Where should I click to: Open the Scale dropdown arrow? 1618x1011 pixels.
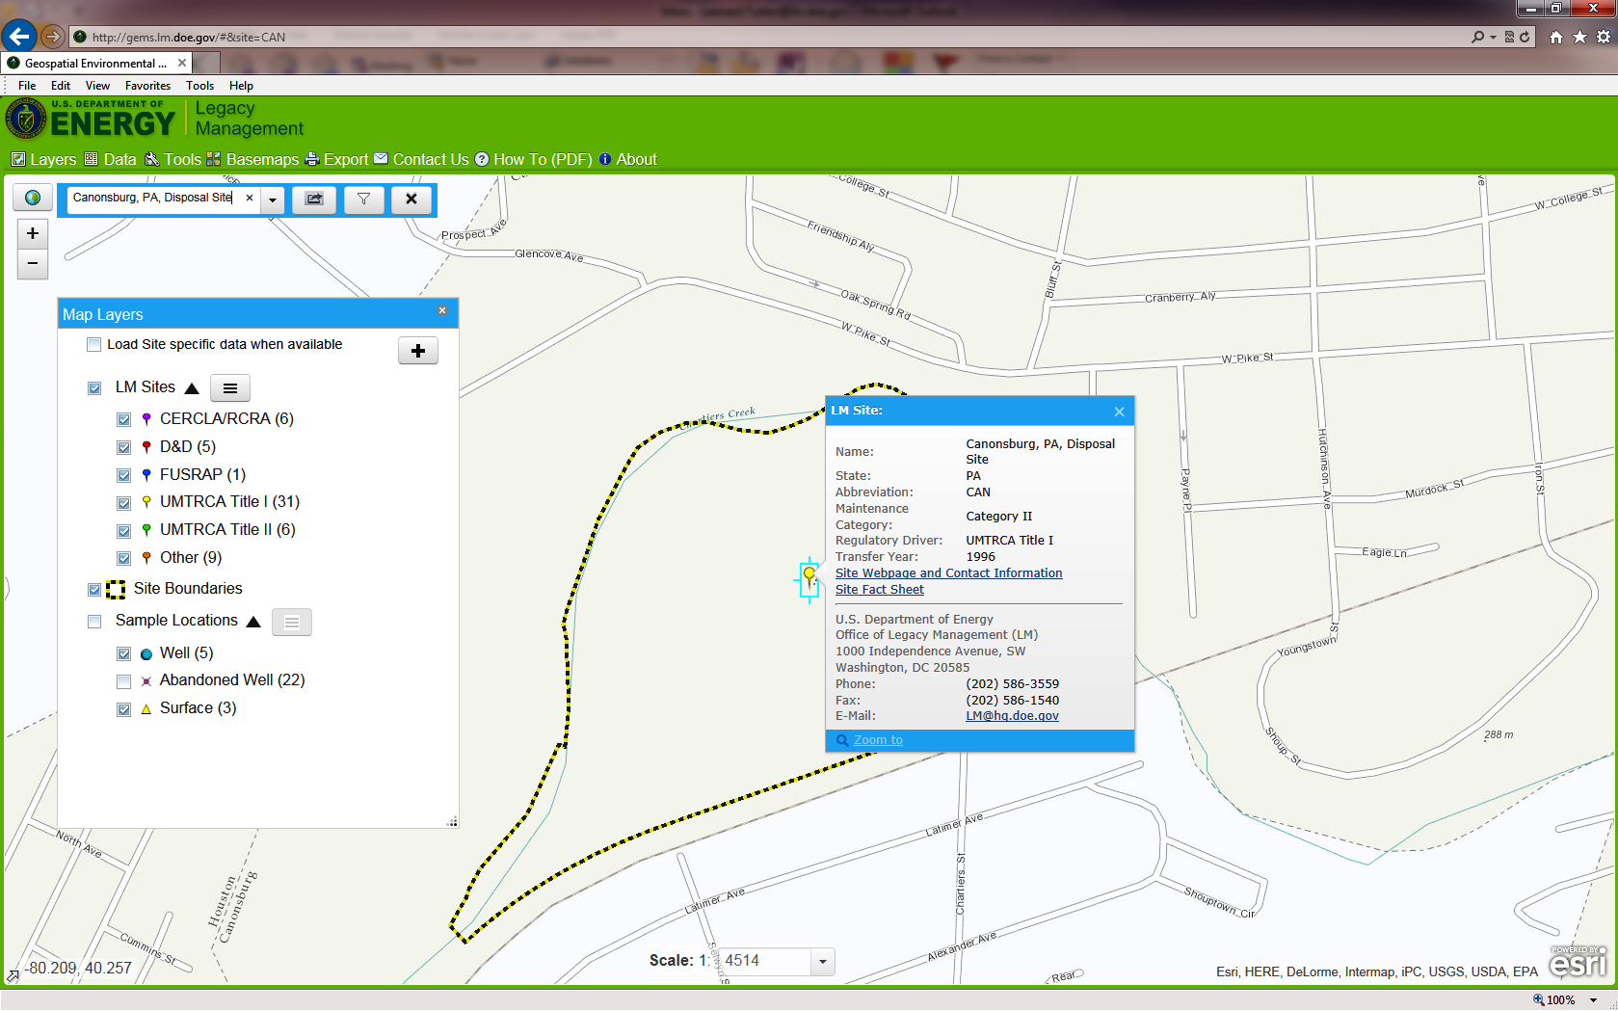click(x=822, y=961)
